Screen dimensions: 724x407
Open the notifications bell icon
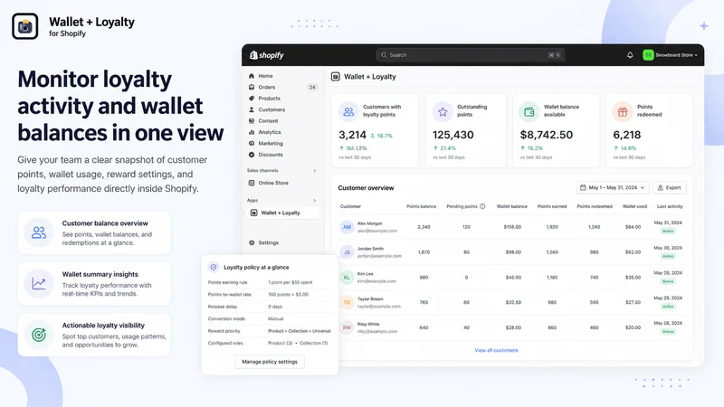click(630, 55)
